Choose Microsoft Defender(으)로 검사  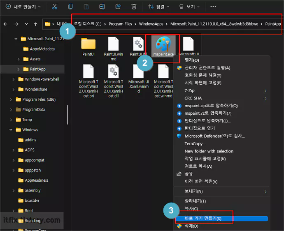221,136
